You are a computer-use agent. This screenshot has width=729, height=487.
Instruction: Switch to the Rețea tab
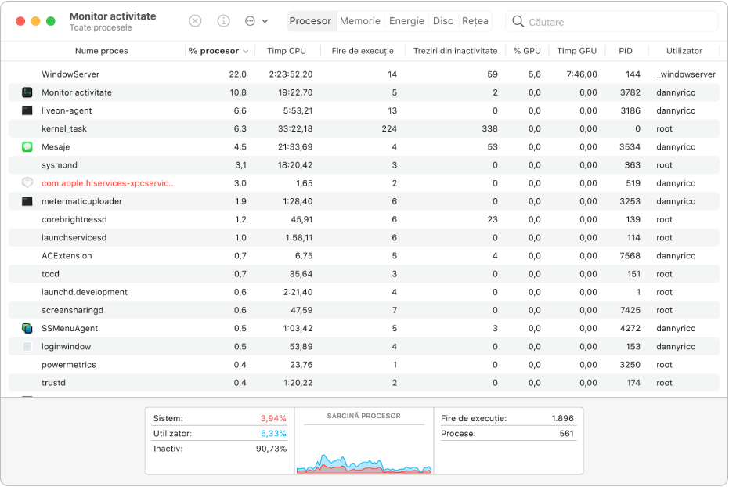475,21
